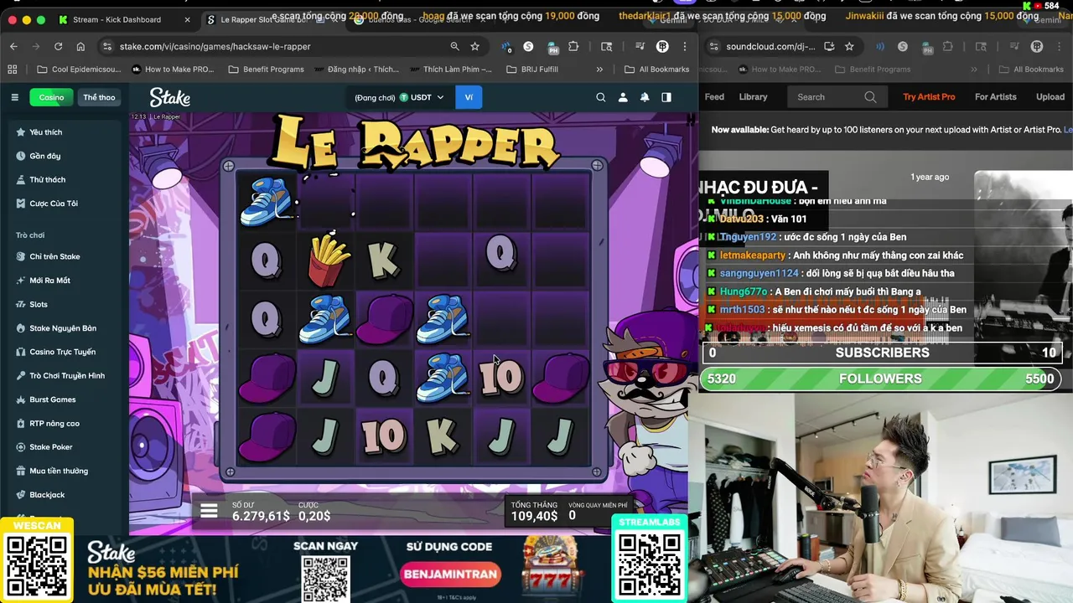Image resolution: width=1073 pixels, height=603 pixels.
Task: Open SoundCloud Feed menu item
Action: (x=714, y=97)
